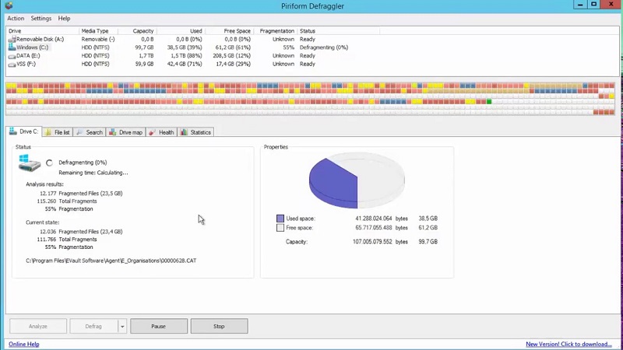
Task: Click 'Removable (-)' media type cell
Action: [98, 40]
